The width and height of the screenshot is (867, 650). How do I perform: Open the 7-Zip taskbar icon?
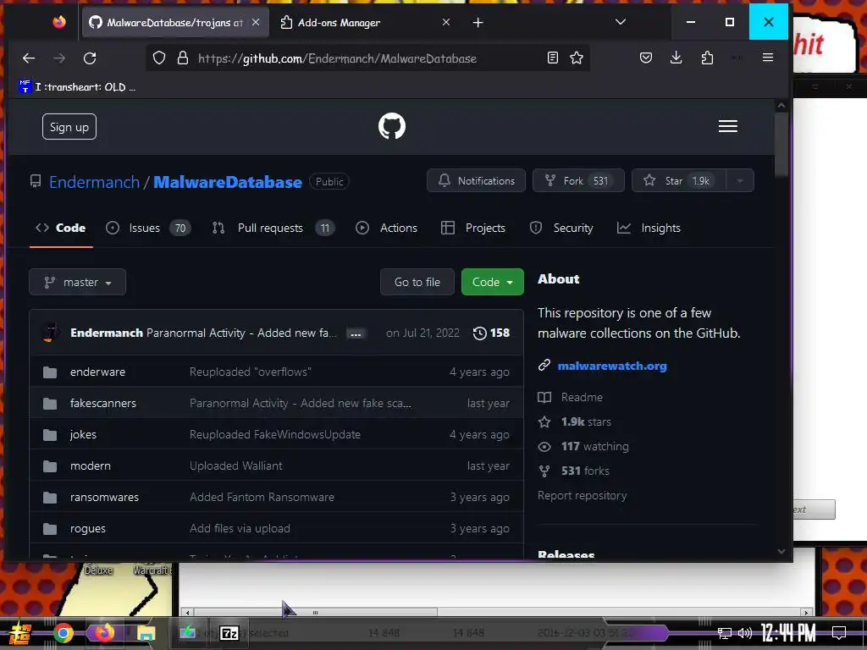229,633
